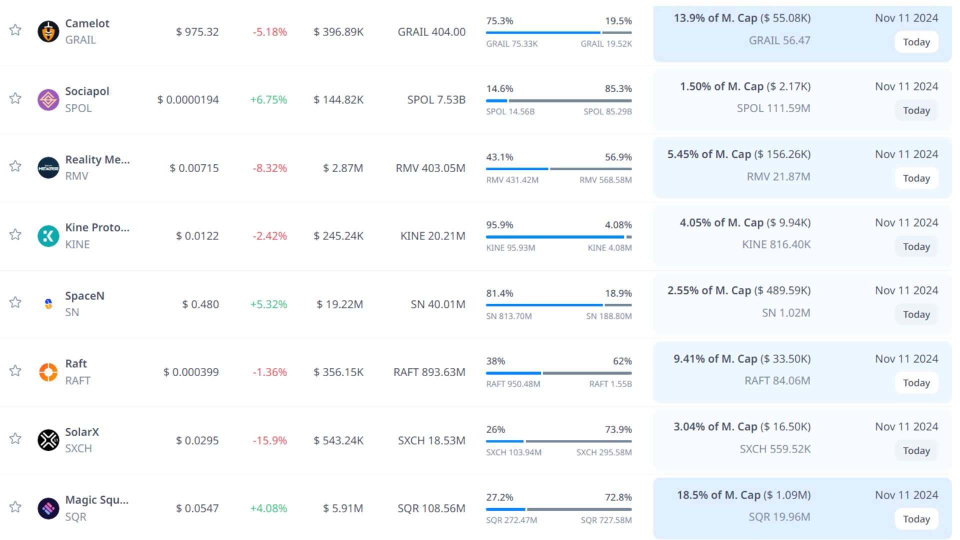The width and height of the screenshot is (960, 540).
Task: Toggle favorite star for Camelot
Action: 15,30
